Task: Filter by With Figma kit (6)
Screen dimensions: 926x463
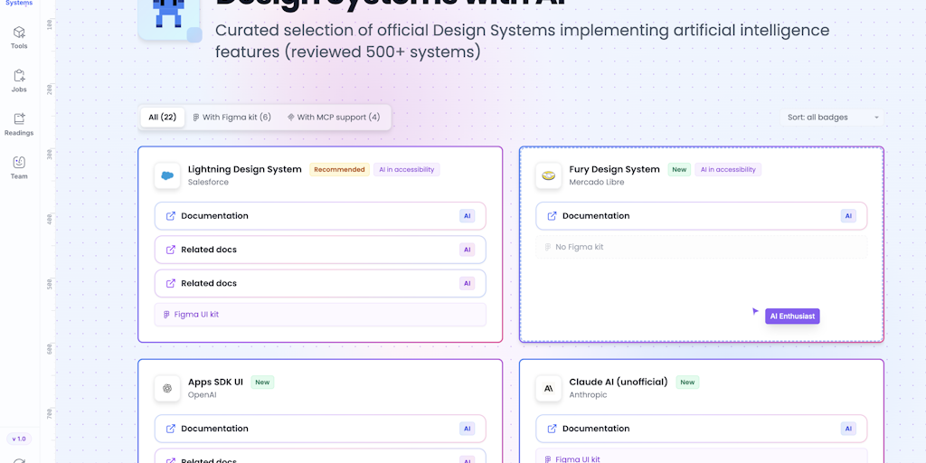Action: coord(231,118)
